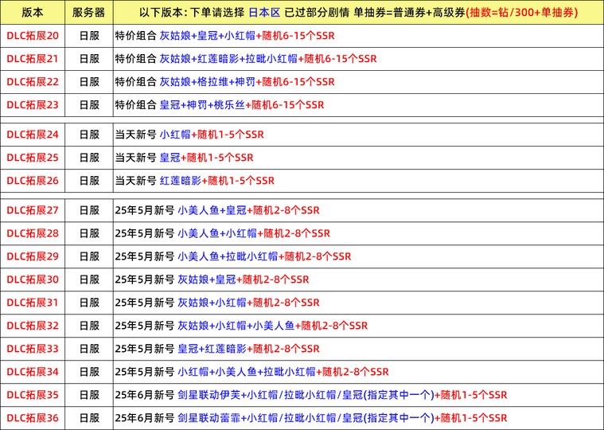Select the DLC拓展32 version cell
Image resolution: width=604 pixels, height=430 pixels.
click(x=33, y=326)
